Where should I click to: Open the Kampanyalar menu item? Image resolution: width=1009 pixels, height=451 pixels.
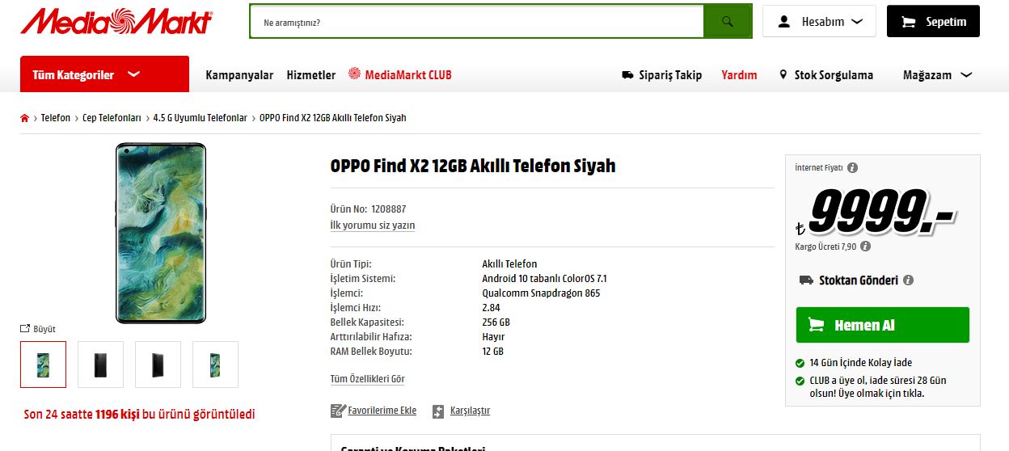click(x=239, y=74)
